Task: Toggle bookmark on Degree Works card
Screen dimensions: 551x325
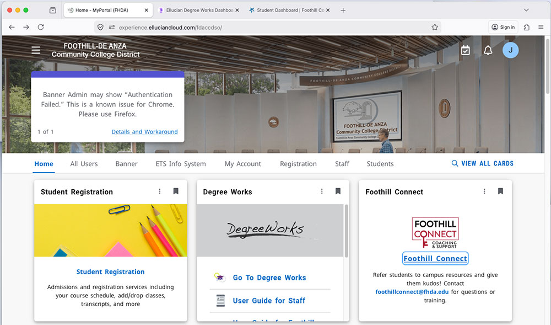Action: pyautogui.click(x=338, y=191)
